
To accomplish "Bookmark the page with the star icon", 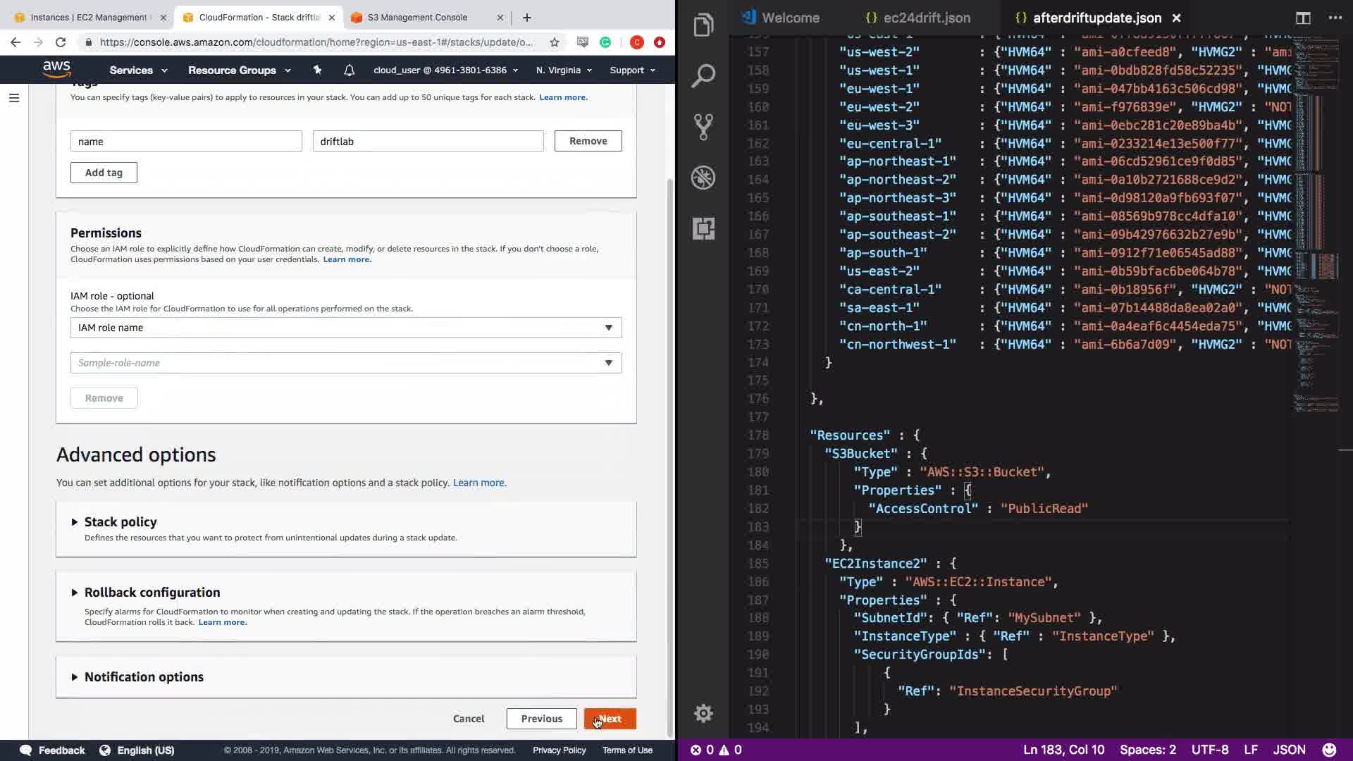I will (555, 42).
